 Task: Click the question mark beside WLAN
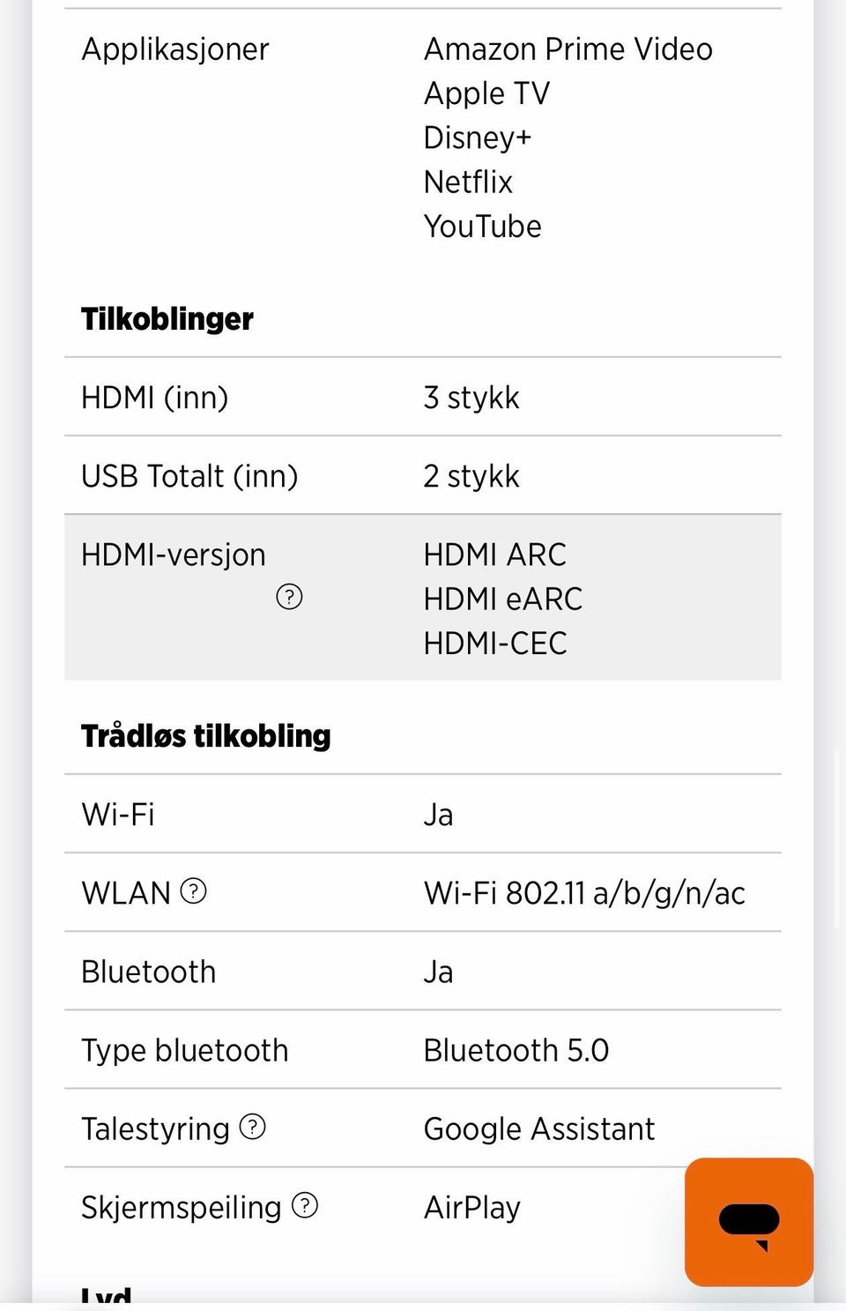click(193, 891)
